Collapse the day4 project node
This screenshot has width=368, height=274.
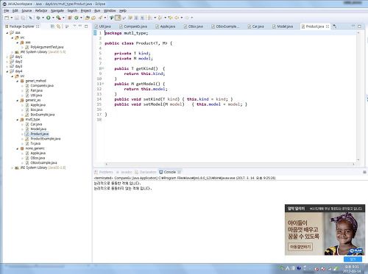click(7, 71)
